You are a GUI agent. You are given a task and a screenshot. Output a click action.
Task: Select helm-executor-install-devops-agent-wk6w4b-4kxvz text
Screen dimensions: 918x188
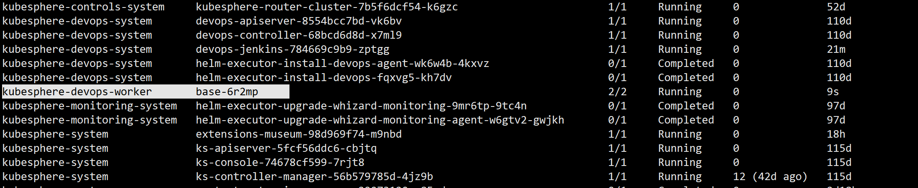(342, 64)
